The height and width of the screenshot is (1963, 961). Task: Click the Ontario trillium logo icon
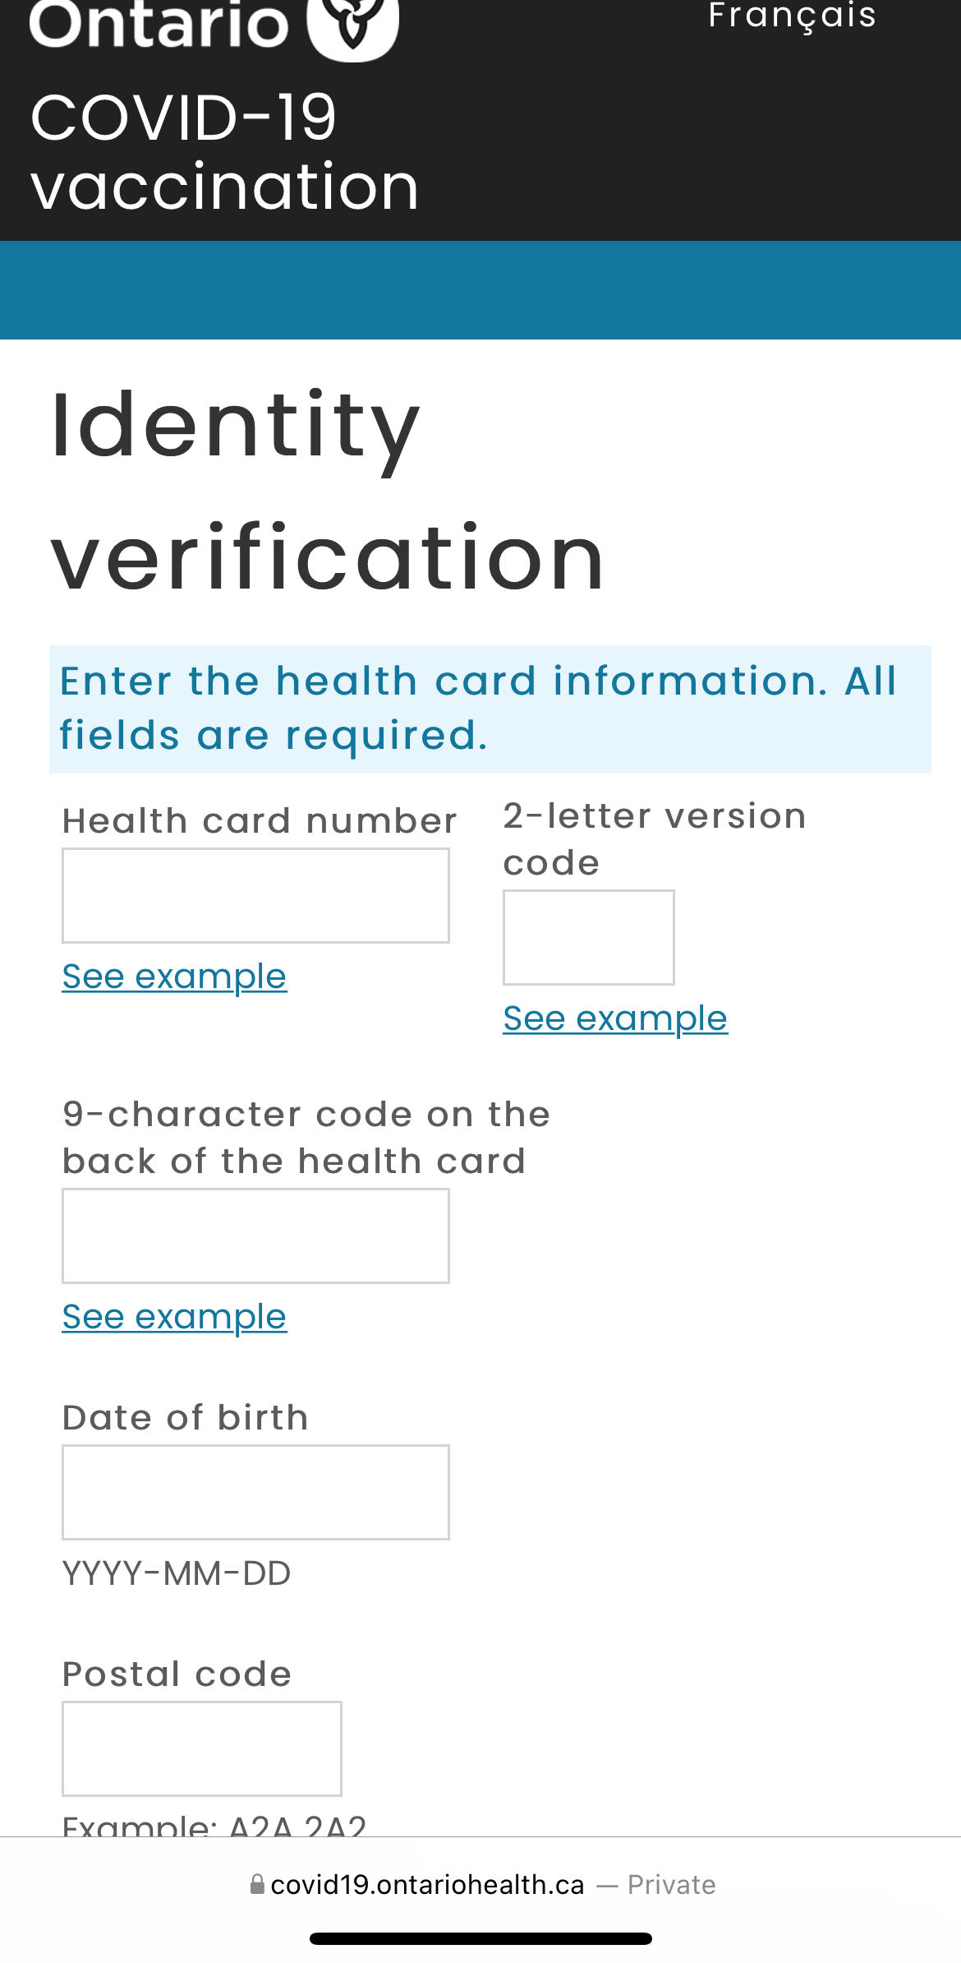352,26
